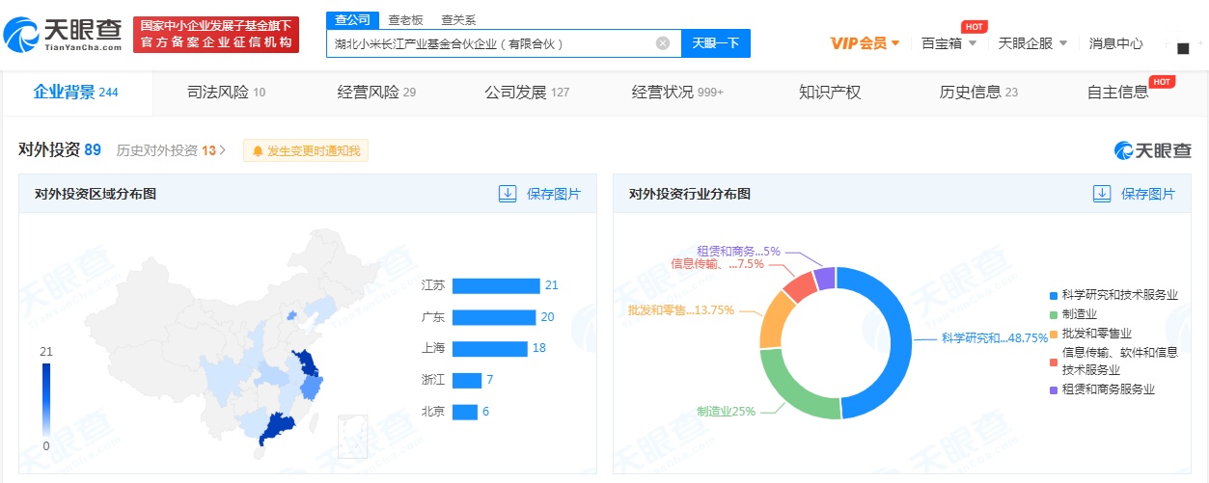
Task: Toggle 制造业 legend entry visibility
Action: [1078, 314]
